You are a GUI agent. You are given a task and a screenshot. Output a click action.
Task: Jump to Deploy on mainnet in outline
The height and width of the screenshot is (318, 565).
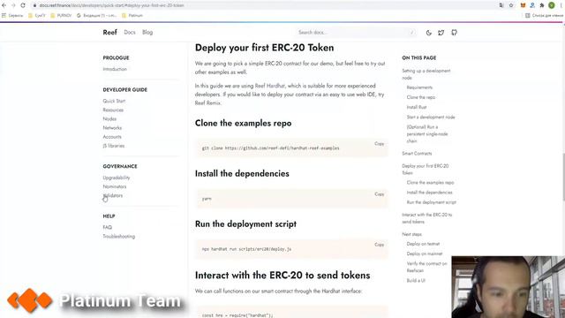coord(425,254)
